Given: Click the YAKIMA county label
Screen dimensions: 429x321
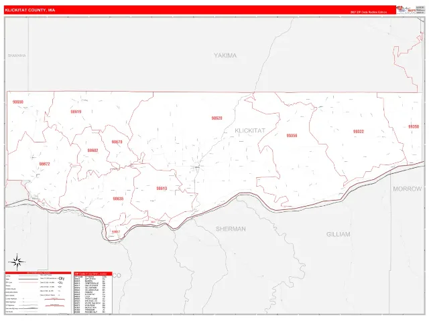Looking at the screenshot, I should [225, 56].
